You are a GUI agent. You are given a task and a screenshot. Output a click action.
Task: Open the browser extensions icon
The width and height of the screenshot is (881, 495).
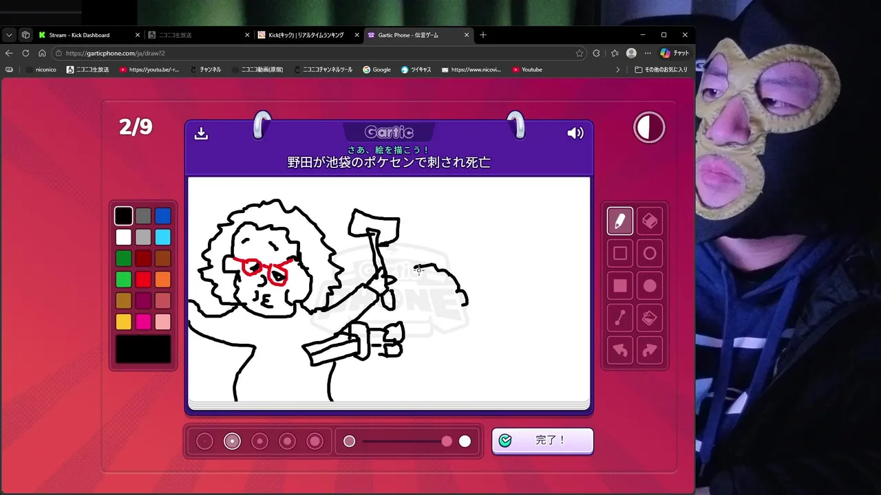pos(596,53)
